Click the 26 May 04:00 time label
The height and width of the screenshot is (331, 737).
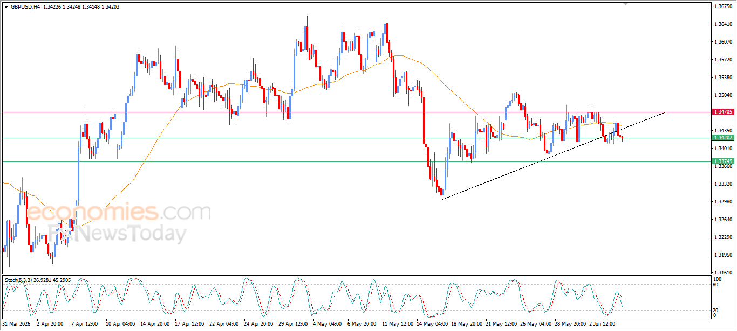[535, 325]
